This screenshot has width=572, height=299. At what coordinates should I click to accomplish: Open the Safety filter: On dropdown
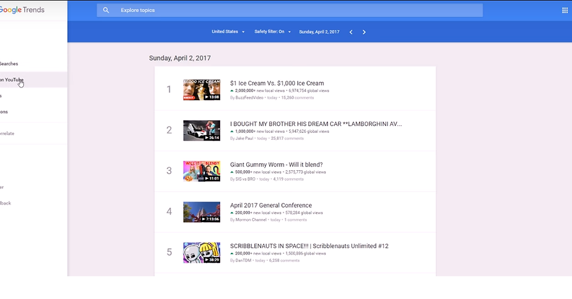pos(273,31)
